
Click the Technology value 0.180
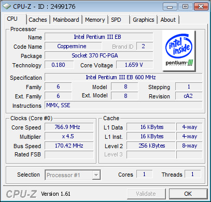(x=59, y=65)
